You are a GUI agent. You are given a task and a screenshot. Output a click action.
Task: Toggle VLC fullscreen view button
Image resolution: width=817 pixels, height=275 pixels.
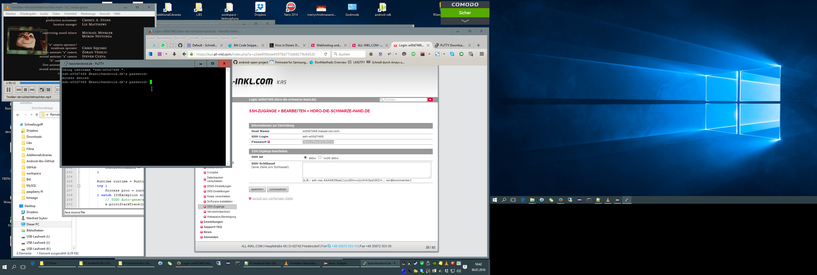click(42, 90)
